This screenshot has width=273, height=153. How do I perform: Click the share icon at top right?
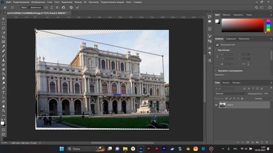point(270,8)
